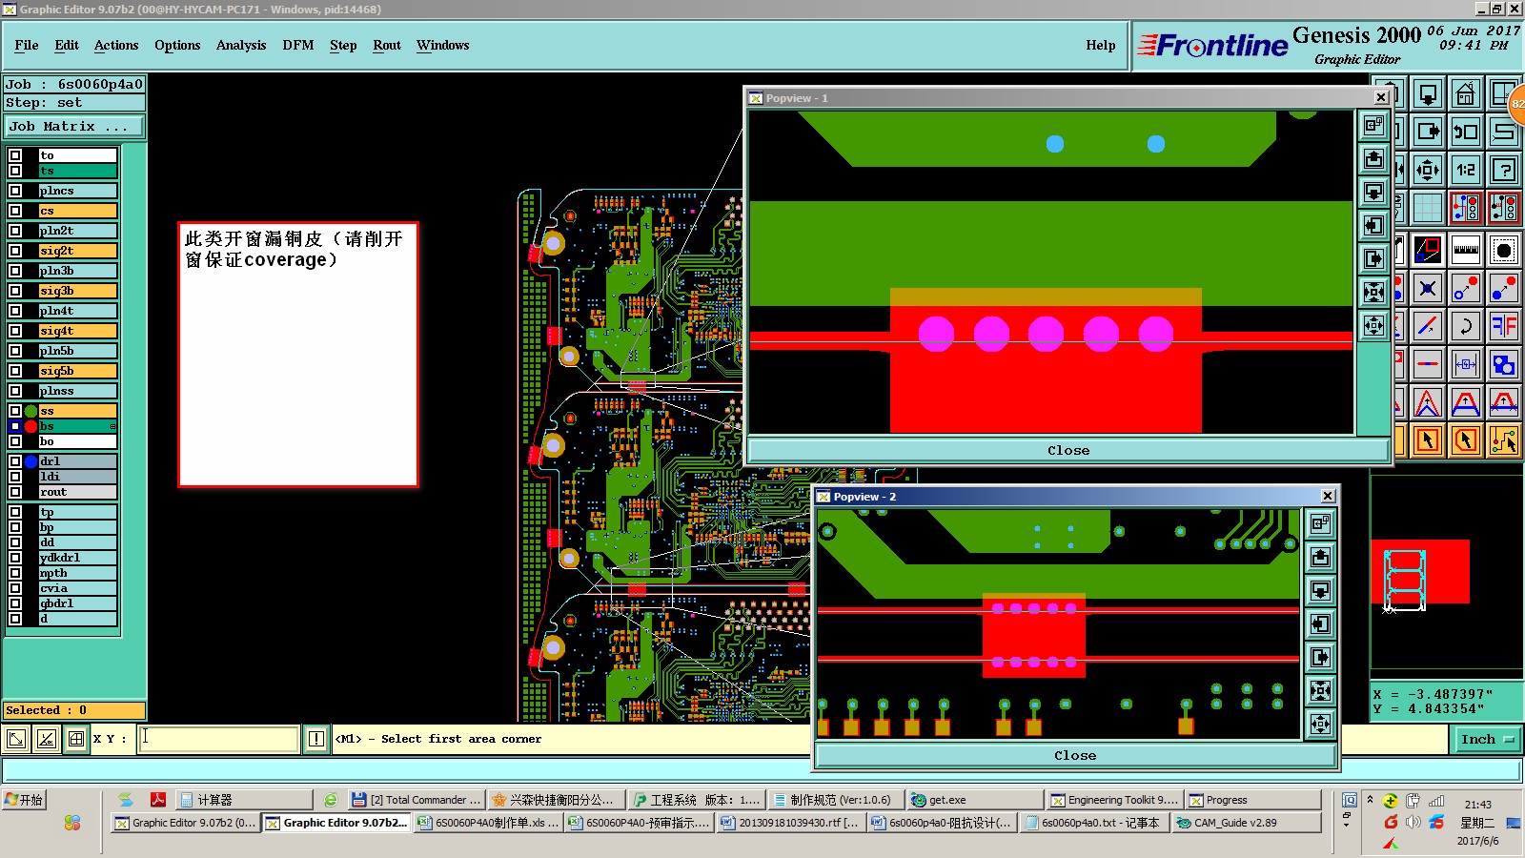
Task: Click Popview 2 pan left icon
Action: 1320,623
